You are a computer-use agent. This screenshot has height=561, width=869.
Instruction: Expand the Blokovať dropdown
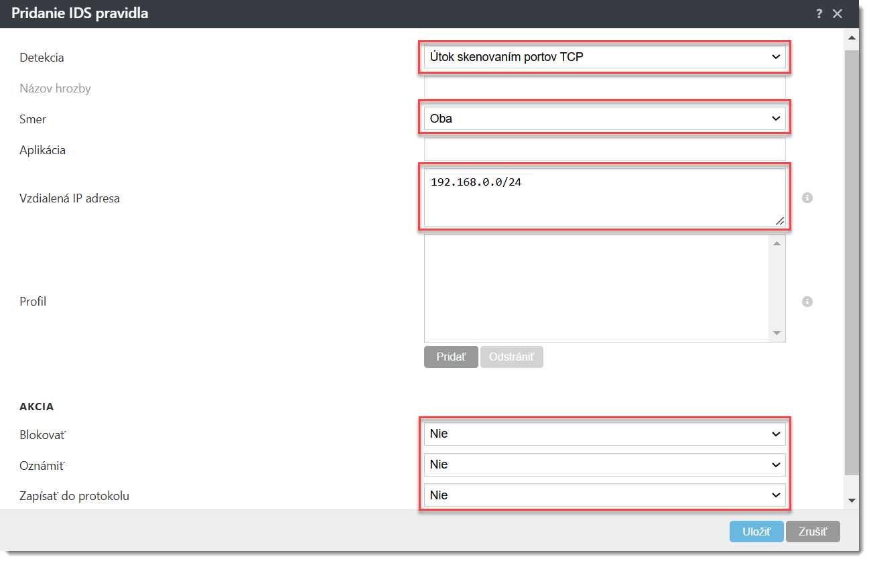pyautogui.click(x=604, y=434)
